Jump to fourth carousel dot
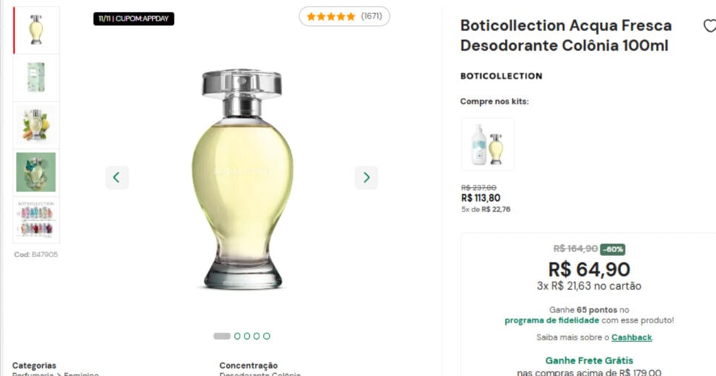 pyautogui.click(x=257, y=336)
